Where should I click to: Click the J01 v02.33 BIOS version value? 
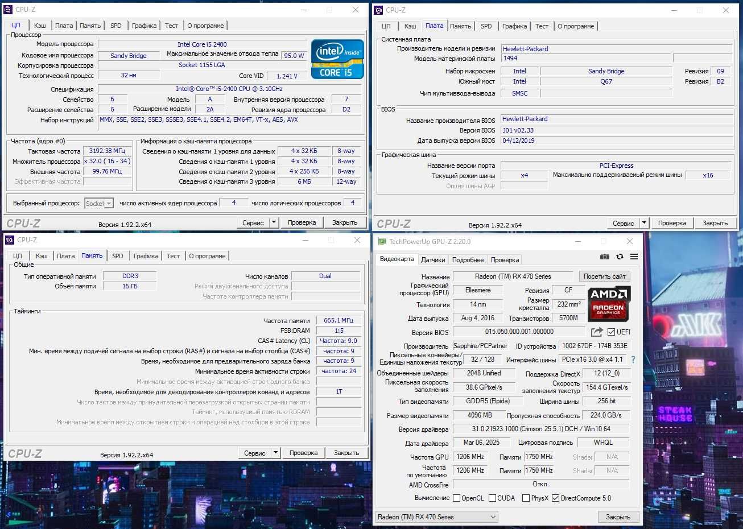(616, 130)
